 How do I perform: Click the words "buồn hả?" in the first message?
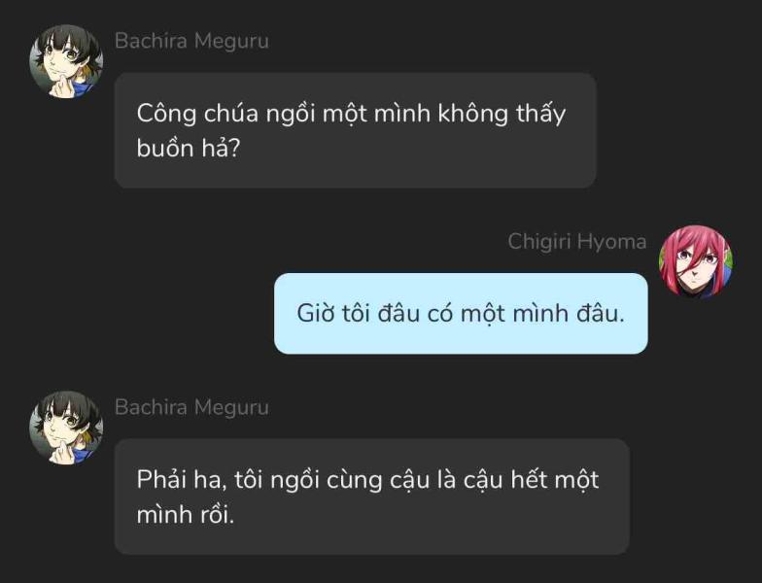coord(189,148)
